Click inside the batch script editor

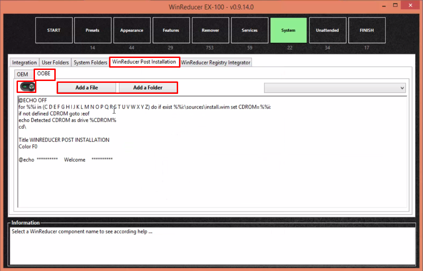pyautogui.click(x=212, y=151)
